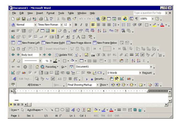
Task: Click the Save icon in Standard toolbar
Action: (x=24, y=19)
